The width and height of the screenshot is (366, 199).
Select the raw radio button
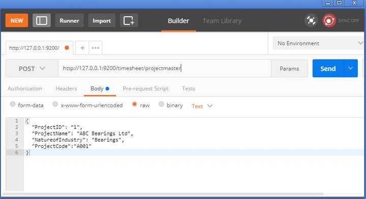click(134, 105)
